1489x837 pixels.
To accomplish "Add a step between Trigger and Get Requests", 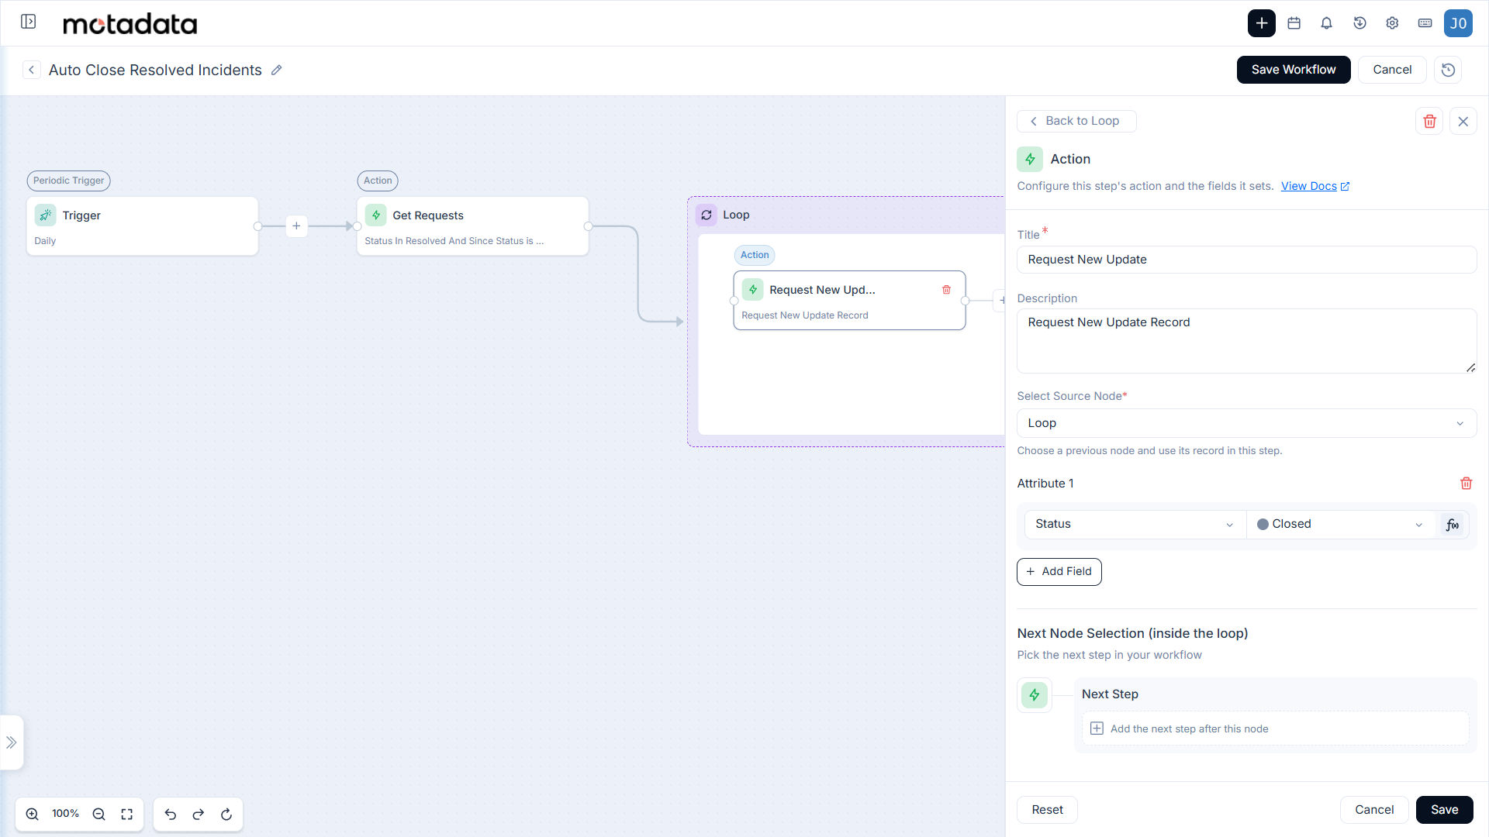I will [296, 226].
